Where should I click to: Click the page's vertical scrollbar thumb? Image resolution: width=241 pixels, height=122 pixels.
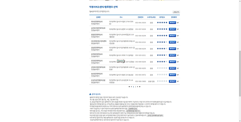click(240, 73)
